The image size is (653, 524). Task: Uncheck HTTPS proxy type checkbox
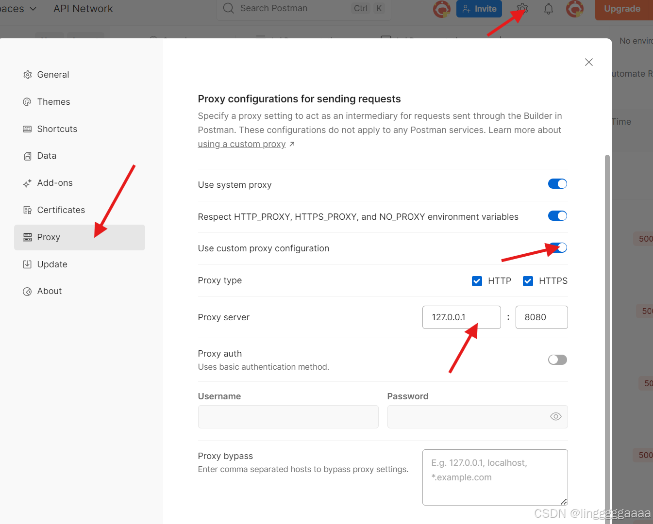click(x=528, y=281)
